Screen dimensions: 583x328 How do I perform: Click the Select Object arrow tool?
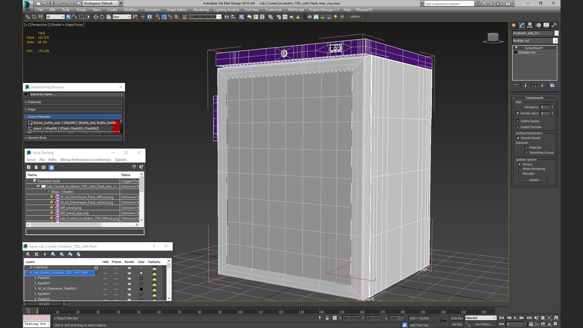pyautogui.click(x=68, y=17)
